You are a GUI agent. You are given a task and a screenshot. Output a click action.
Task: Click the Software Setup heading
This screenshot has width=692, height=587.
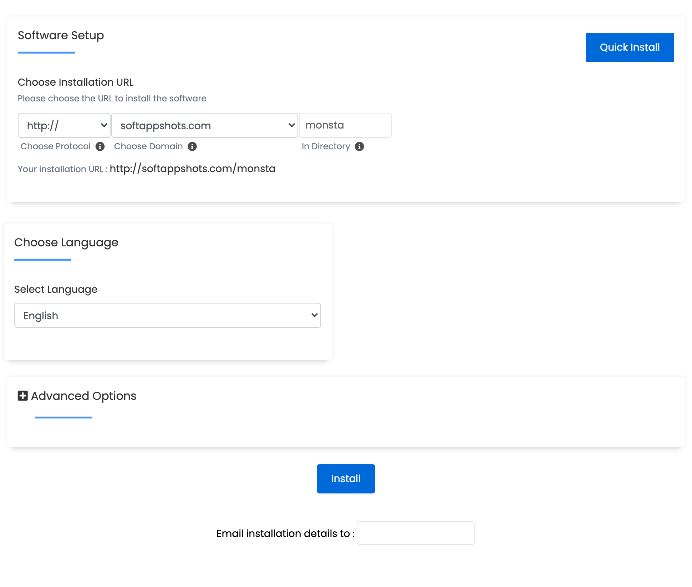61,35
